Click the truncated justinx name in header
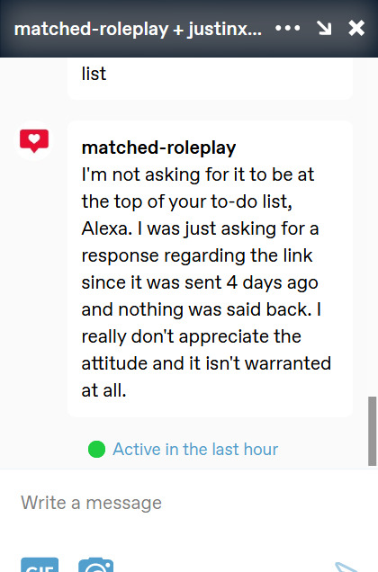 225,29
